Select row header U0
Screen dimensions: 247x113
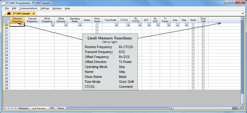coord(6,28)
